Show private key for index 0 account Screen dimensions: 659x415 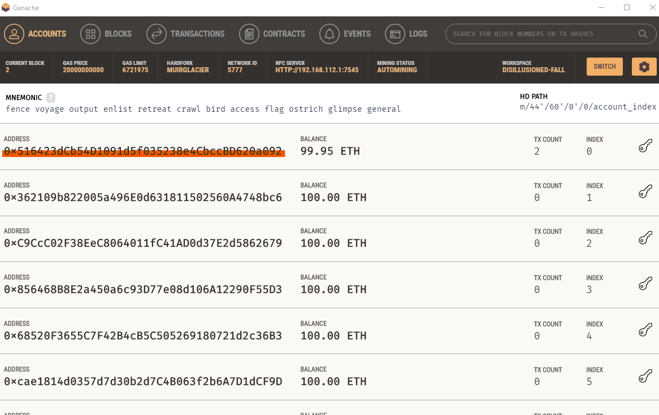[x=645, y=147]
